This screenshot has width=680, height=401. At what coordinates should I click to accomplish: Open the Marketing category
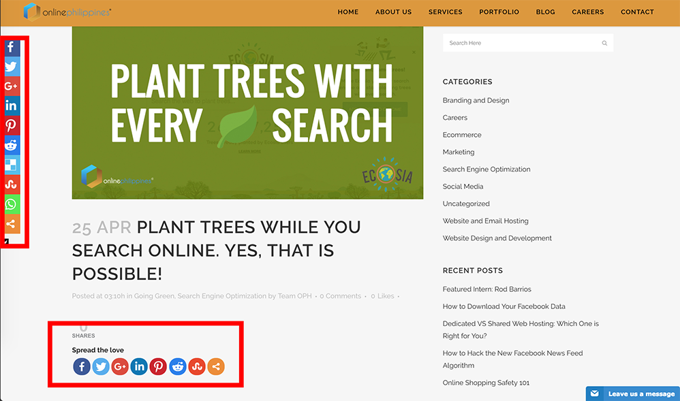coord(459,153)
